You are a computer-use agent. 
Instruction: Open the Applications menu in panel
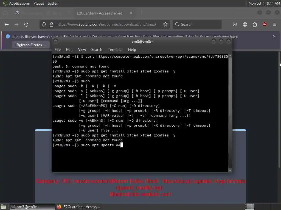[19, 3]
